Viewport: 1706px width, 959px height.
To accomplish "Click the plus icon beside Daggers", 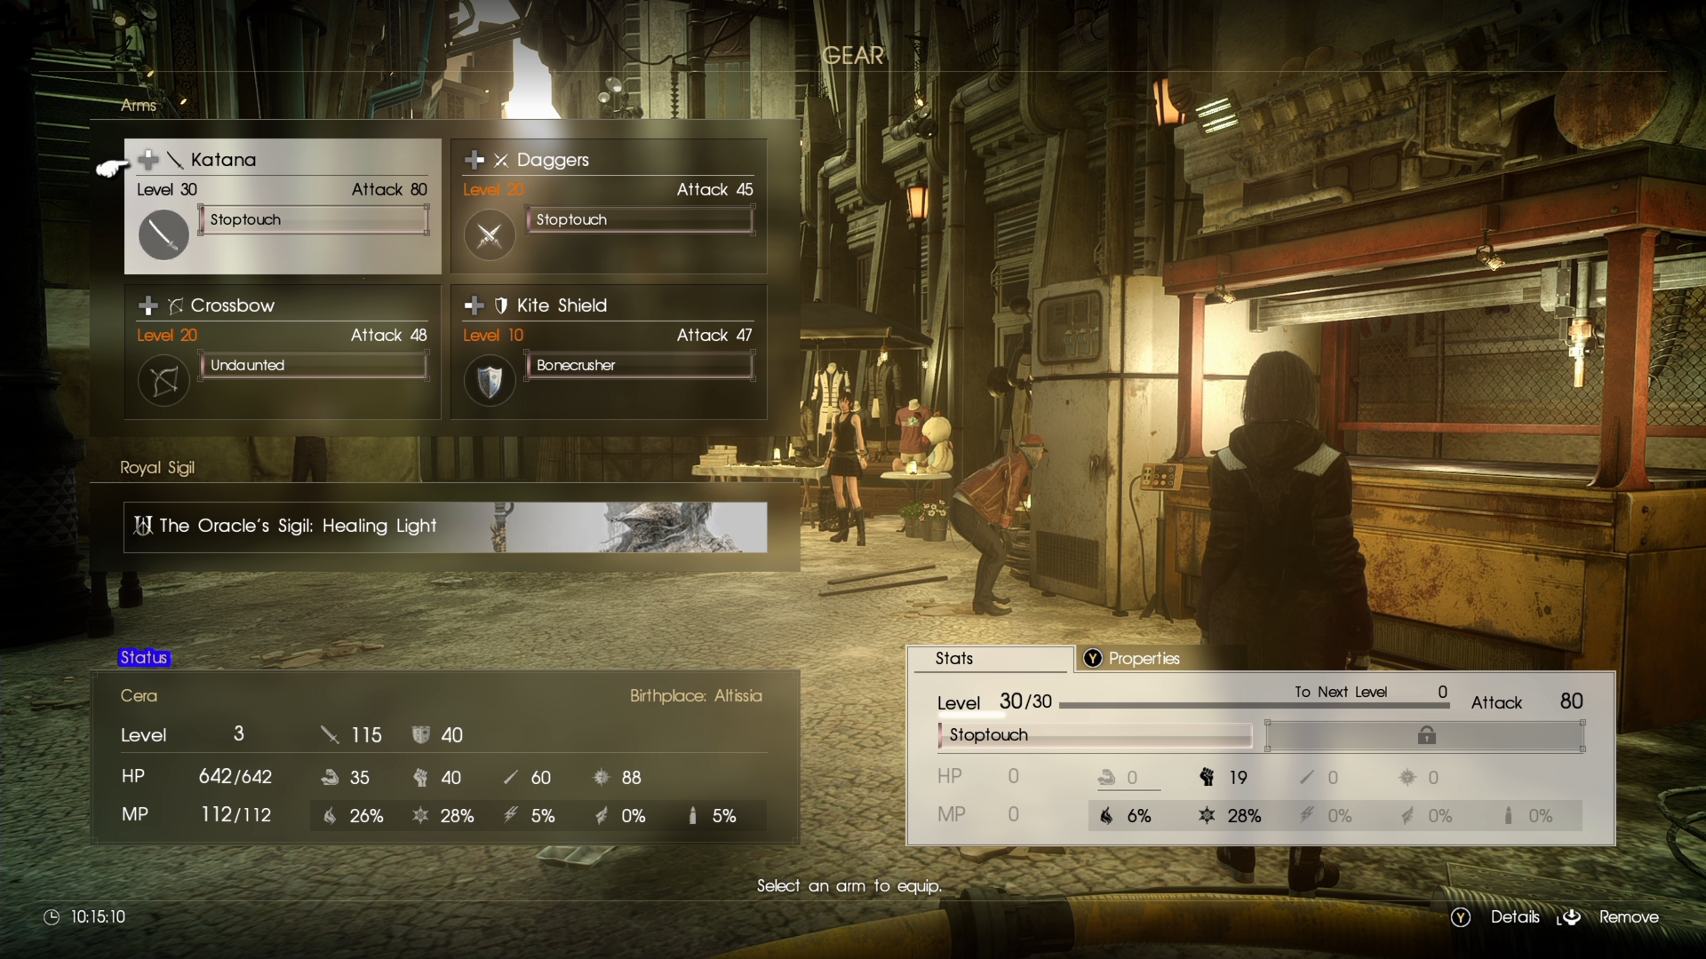I will point(474,160).
